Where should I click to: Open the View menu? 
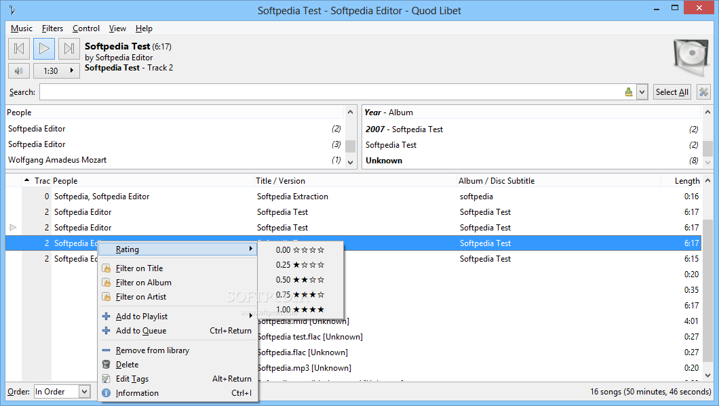117,28
